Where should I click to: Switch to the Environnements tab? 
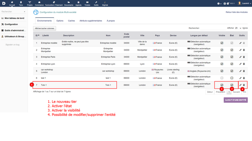tap(44, 21)
